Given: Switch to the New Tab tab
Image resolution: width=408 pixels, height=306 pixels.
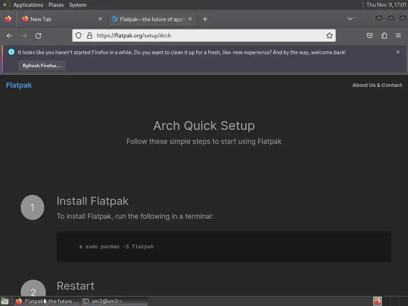Looking at the screenshot, I should (x=62, y=19).
